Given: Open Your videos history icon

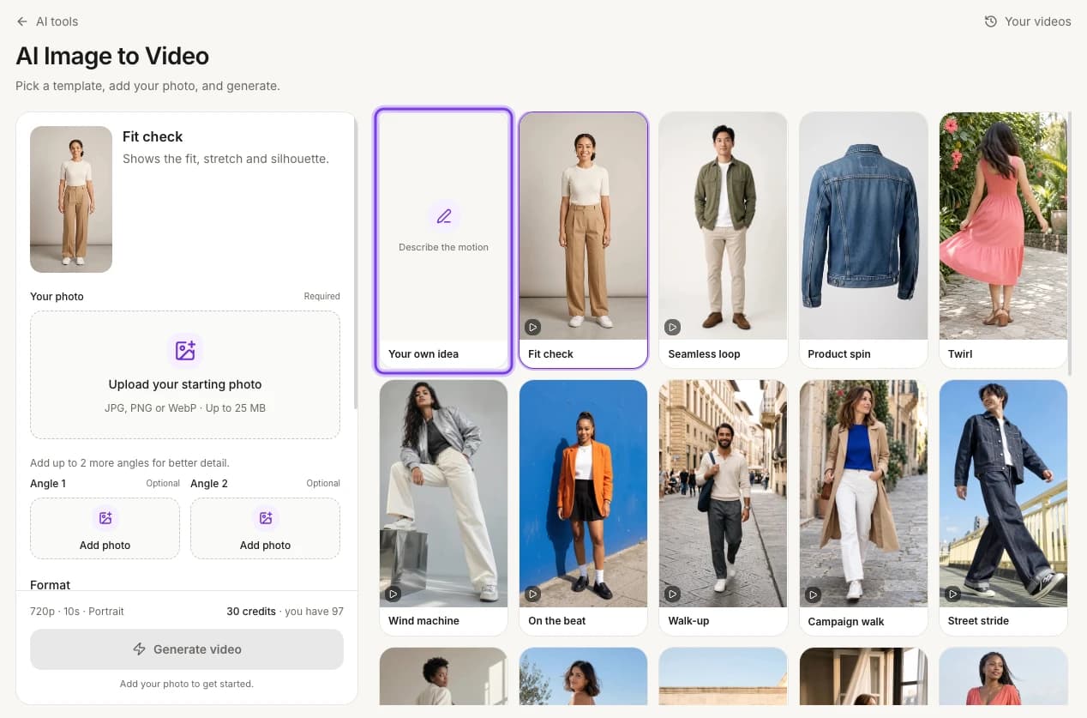Looking at the screenshot, I should 991,21.
